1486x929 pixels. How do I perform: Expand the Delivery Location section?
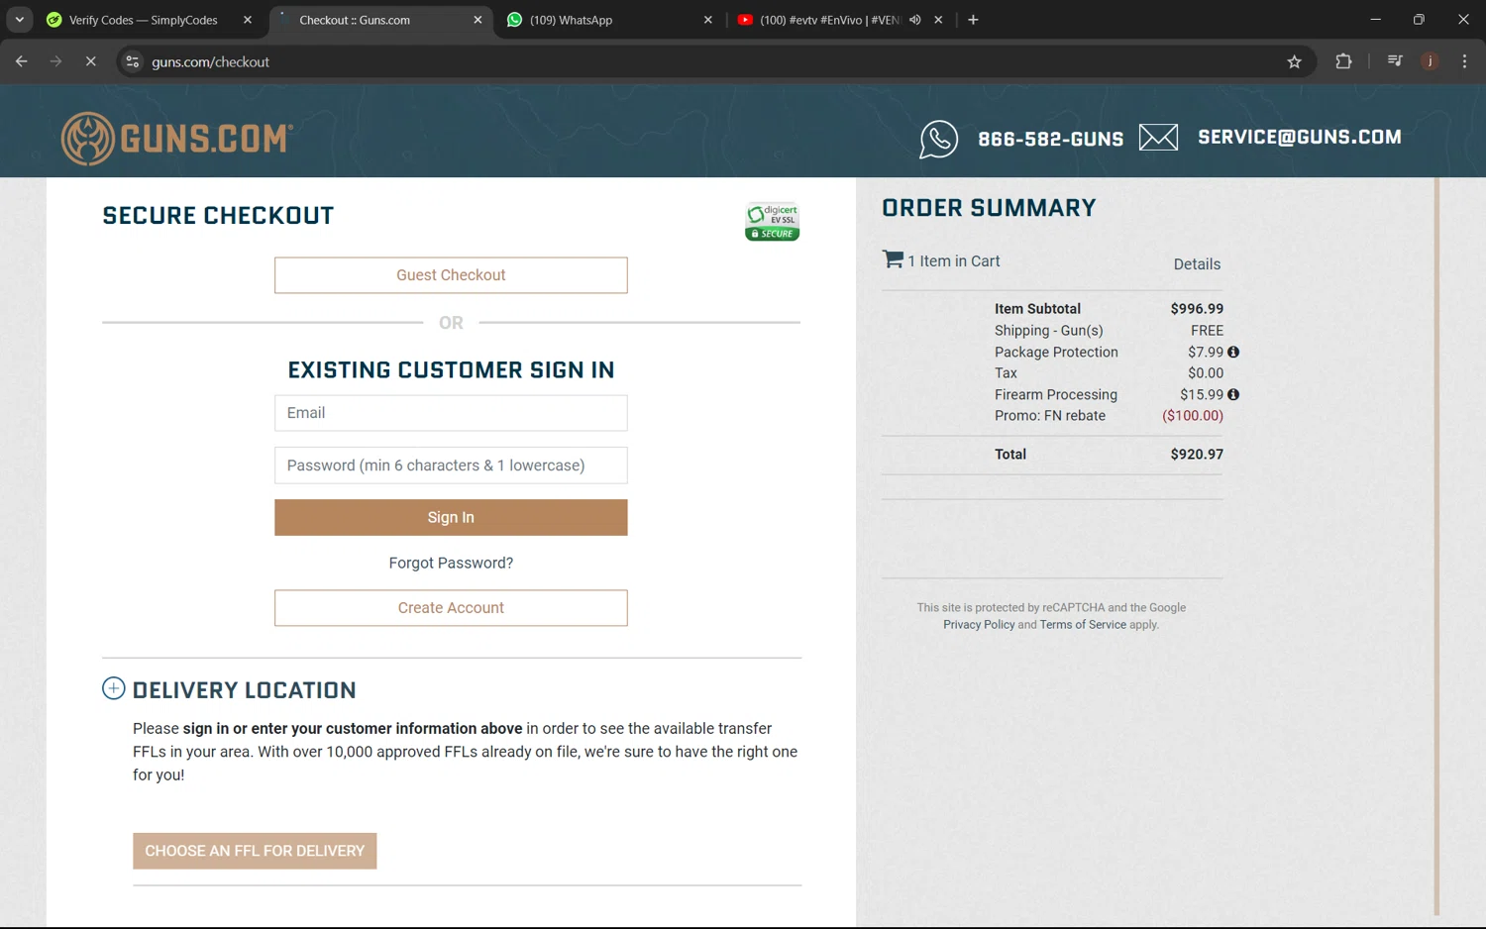click(114, 688)
